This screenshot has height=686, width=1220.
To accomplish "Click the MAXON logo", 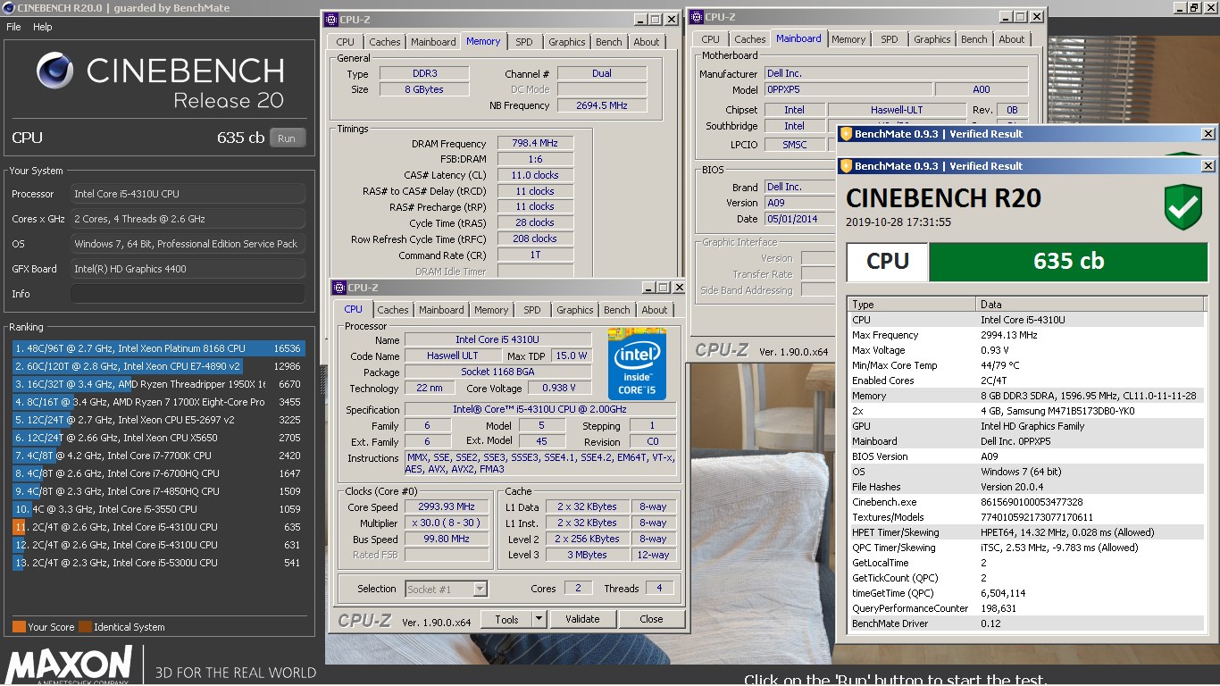I will (x=69, y=665).
